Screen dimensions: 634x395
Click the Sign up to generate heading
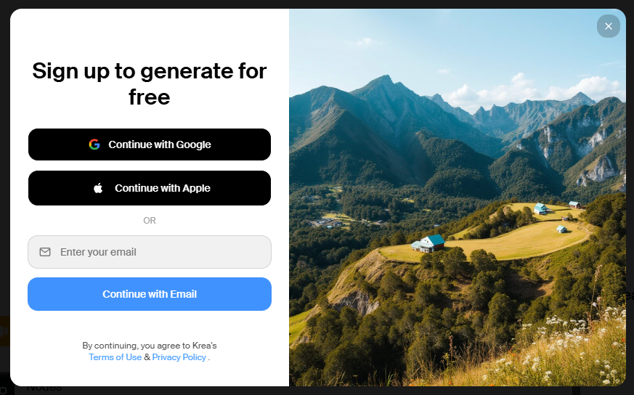coord(150,84)
